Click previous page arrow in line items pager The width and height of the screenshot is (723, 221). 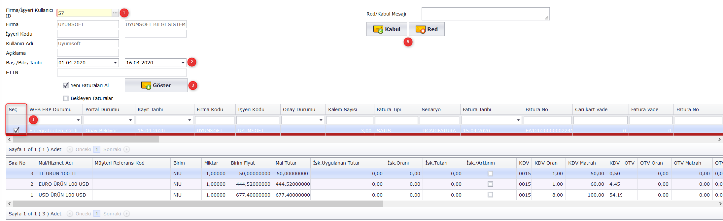(x=70, y=214)
